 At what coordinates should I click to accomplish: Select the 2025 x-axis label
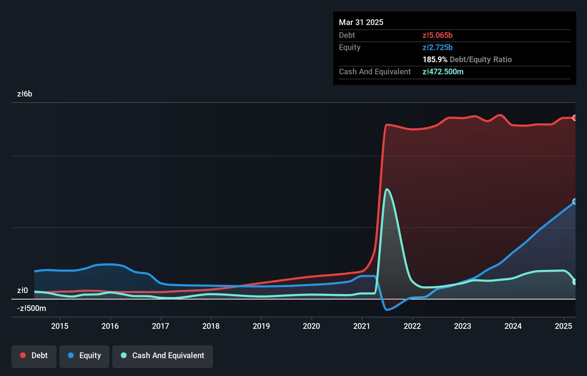(563, 326)
